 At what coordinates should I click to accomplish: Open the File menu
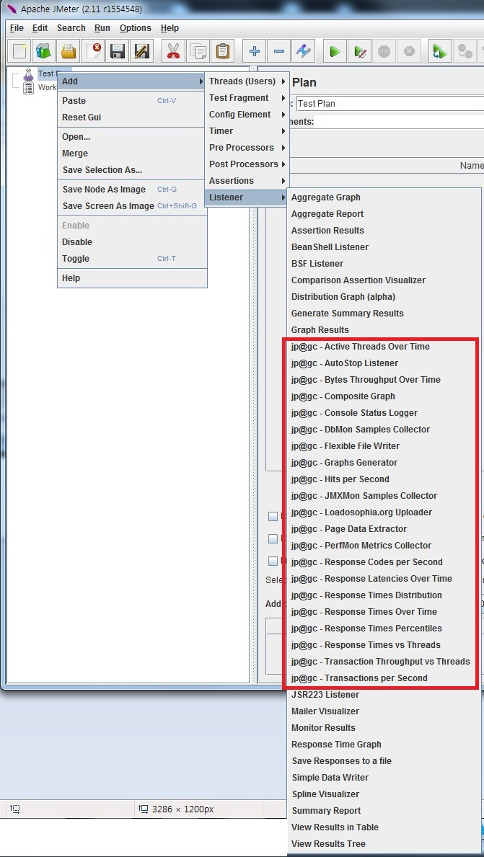[17, 28]
